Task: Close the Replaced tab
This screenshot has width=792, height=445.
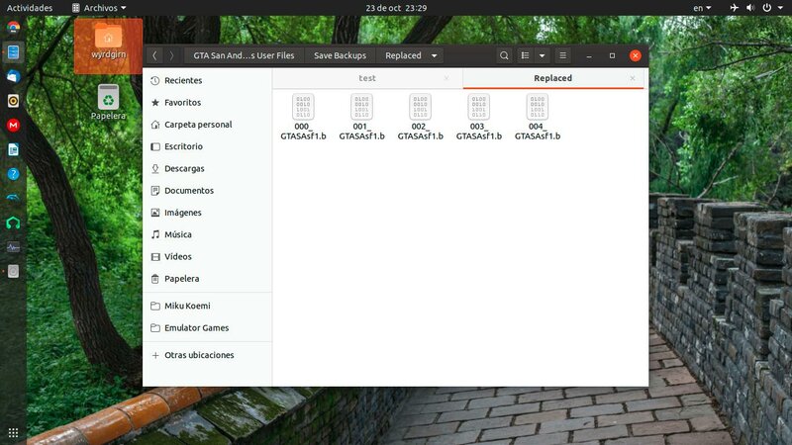Action: pos(632,78)
